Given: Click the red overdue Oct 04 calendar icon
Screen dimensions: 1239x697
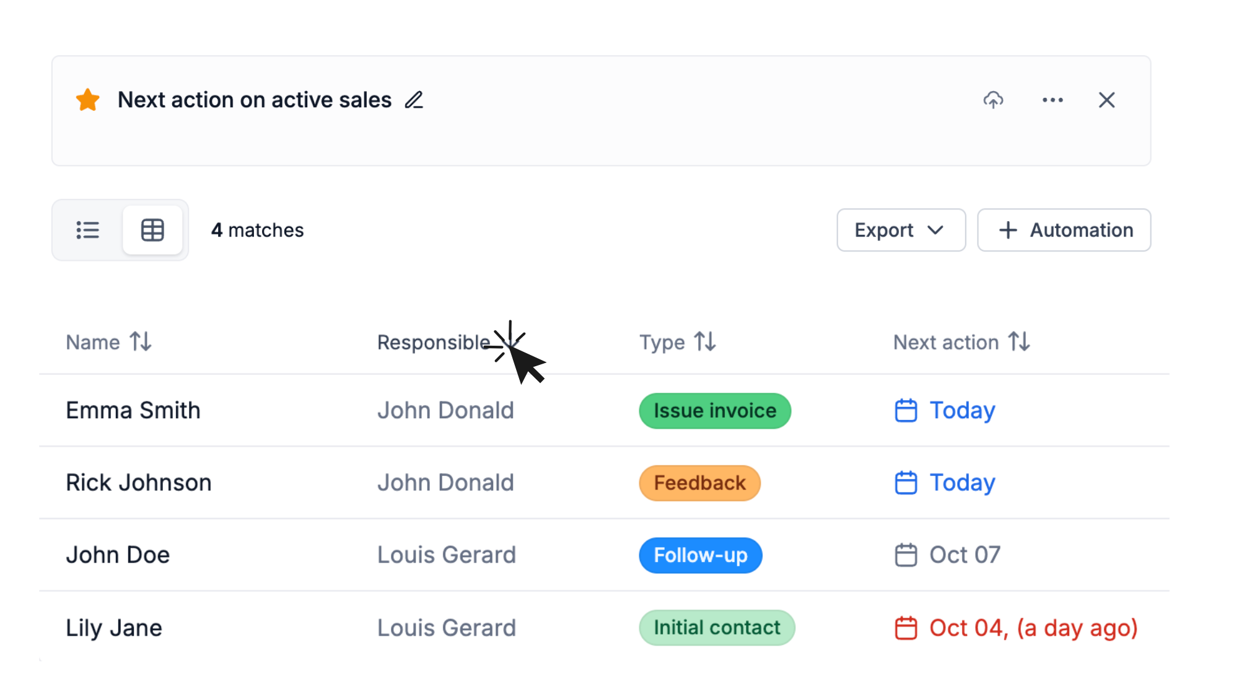Looking at the screenshot, I should tap(906, 628).
